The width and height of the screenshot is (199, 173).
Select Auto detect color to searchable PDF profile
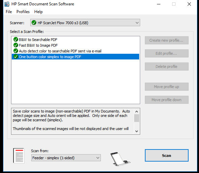76,51
